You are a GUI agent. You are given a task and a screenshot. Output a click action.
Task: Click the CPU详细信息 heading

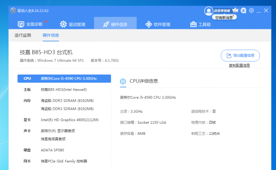144,81
